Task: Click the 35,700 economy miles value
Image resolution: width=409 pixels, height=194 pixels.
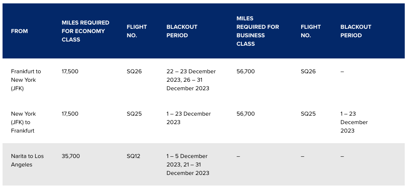Action: [71, 156]
